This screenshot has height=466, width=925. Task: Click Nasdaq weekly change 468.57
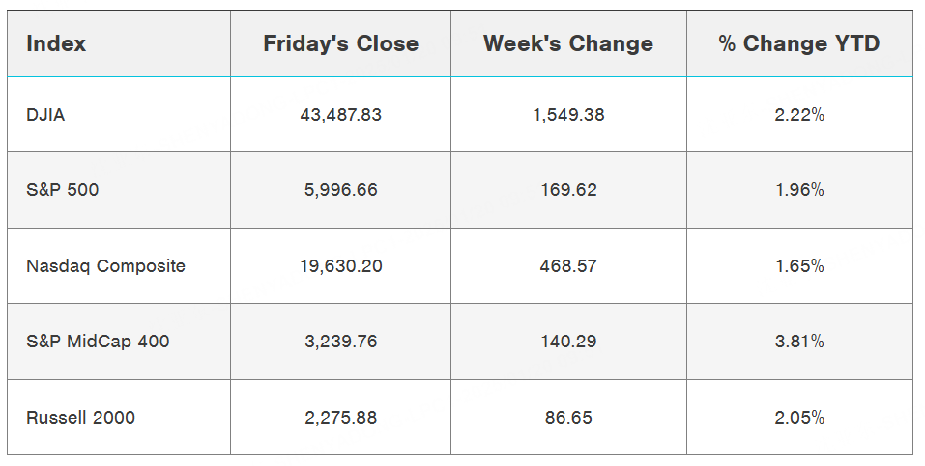[568, 265]
